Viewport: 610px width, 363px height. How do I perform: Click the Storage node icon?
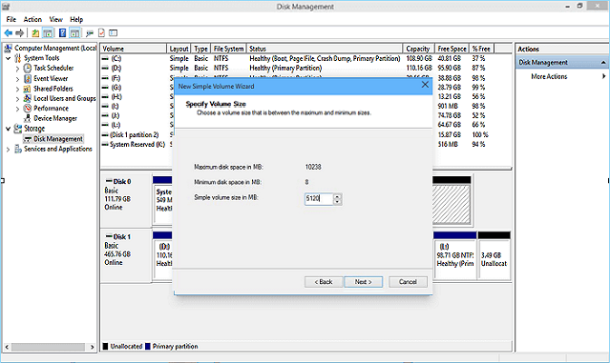coord(18,129)
